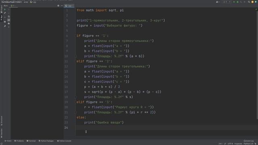Open the Python Console tool window
Image resolution: width=258 pixels, height=145 pixels.
coord(64,141)
